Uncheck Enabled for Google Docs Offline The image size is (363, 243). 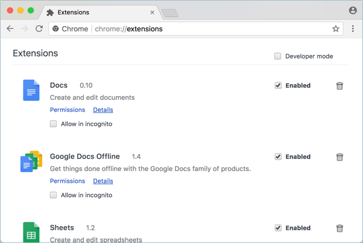278,157
